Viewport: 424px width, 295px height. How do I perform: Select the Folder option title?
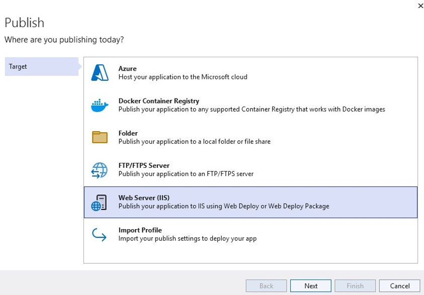(x=128, y=133)
